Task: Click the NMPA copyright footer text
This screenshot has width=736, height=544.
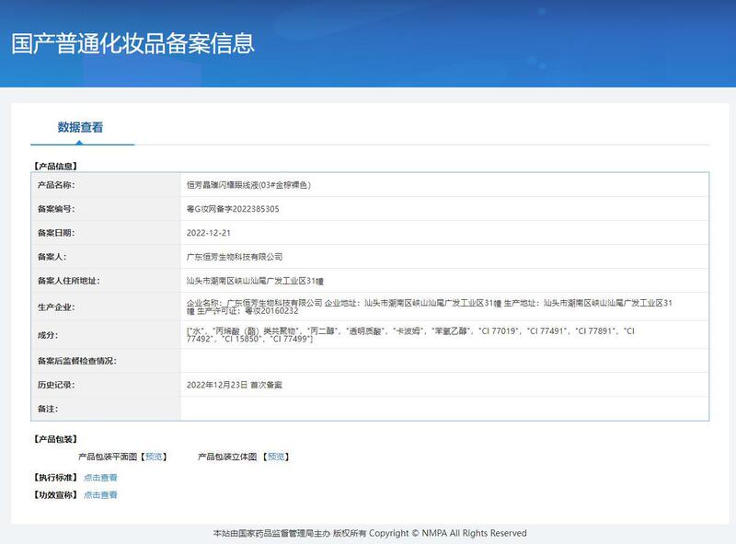Action: (x=370, y=533)
